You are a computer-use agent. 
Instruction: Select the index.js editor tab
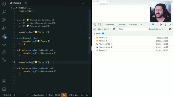18,3
